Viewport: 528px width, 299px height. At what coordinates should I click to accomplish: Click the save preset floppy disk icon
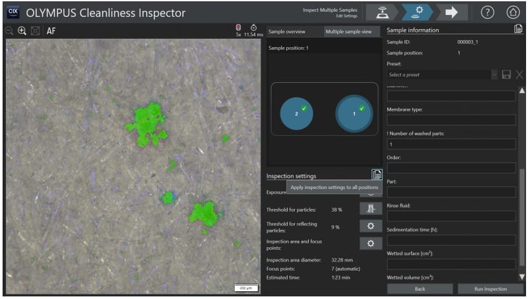click(x=506, y=74)
